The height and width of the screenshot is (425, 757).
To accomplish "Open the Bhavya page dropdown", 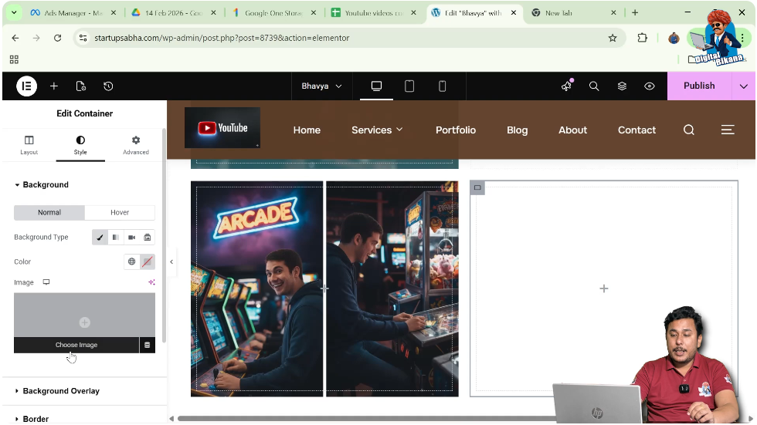I will (x=321, y=86).
